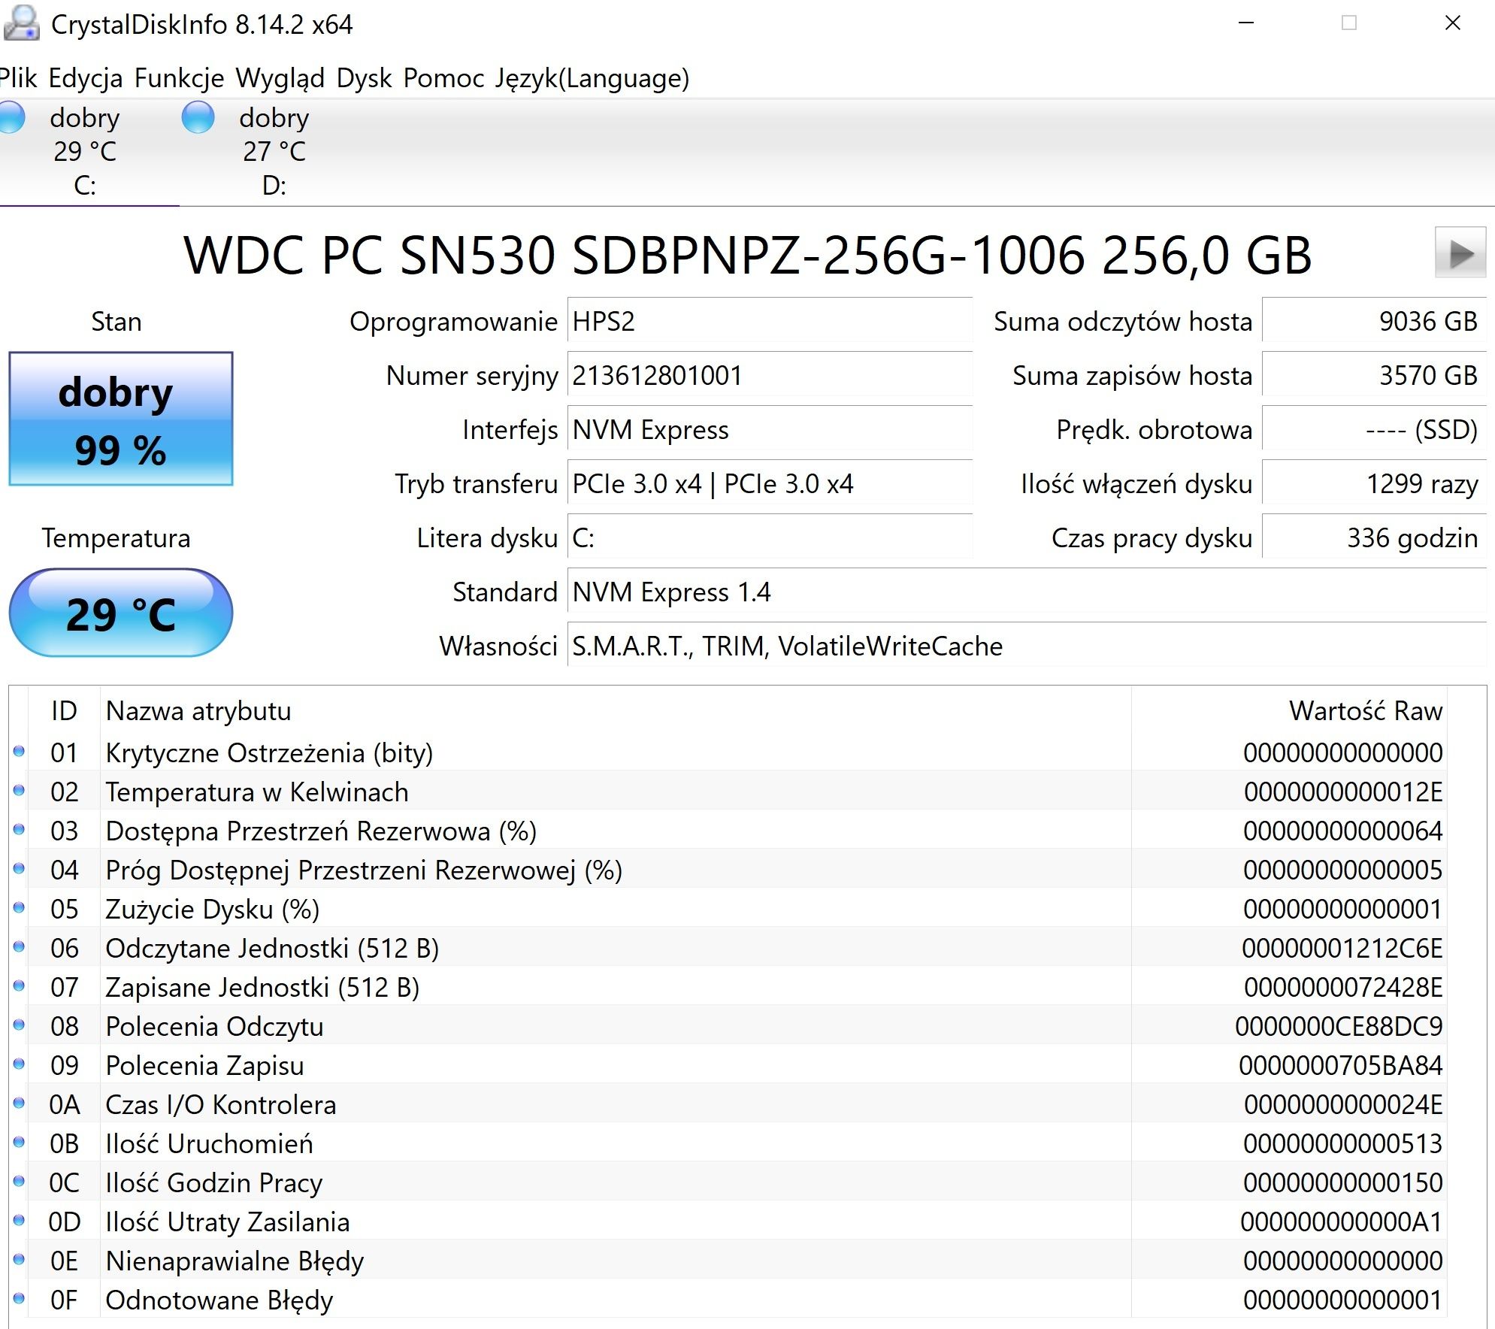This screenshot has width=1495, height=1329.
Task: Open the Wygląd menu
Action: click(280, 77)
